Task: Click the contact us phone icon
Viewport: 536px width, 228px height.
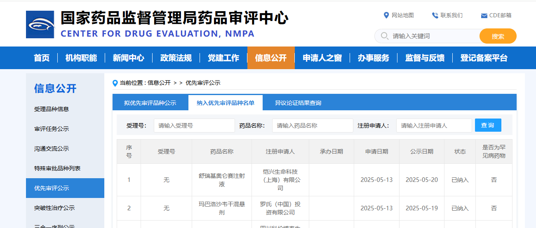Action: click(435, 15)
